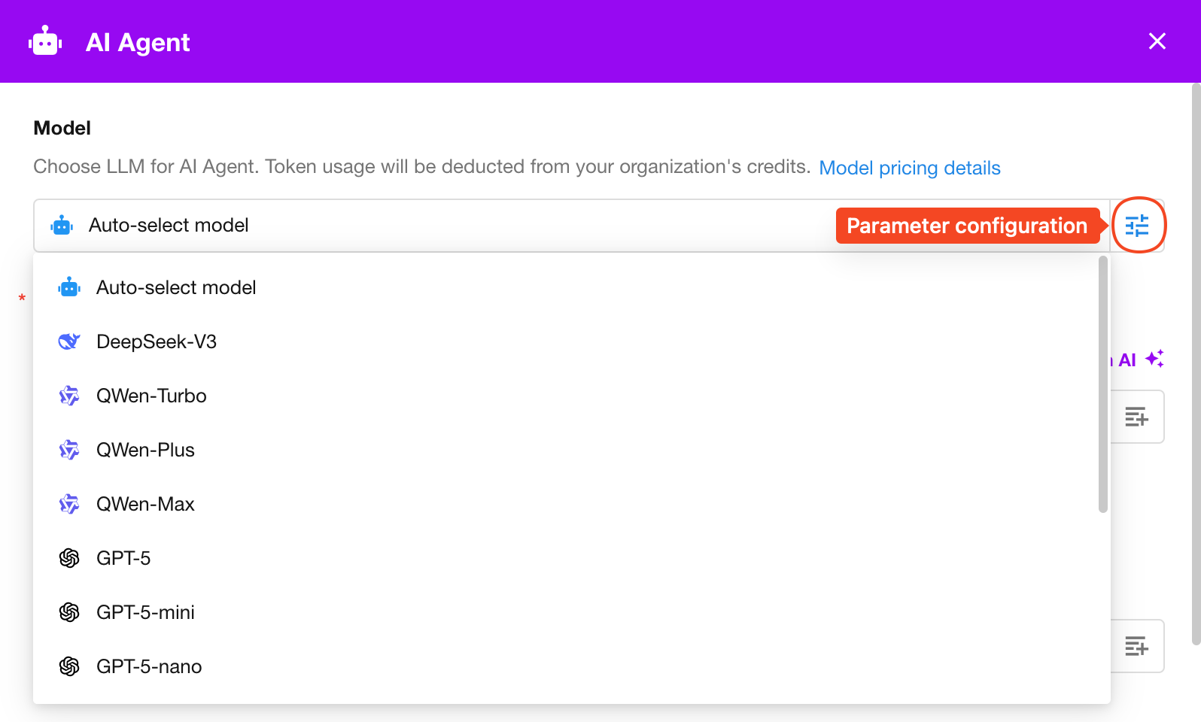The height and width of the screenshot is (722, 1201).
Task: Click the lower insert-variable list icon
Action: click(1136, 646)
